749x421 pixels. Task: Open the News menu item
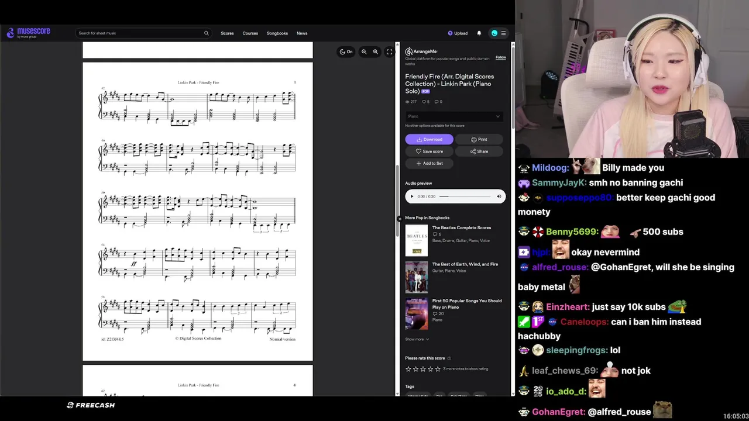click(302, 33)
